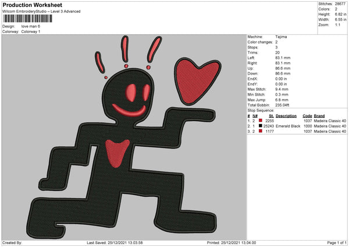Click the red swatch in stop row 3
349x247 pixels.
point(261,131)
